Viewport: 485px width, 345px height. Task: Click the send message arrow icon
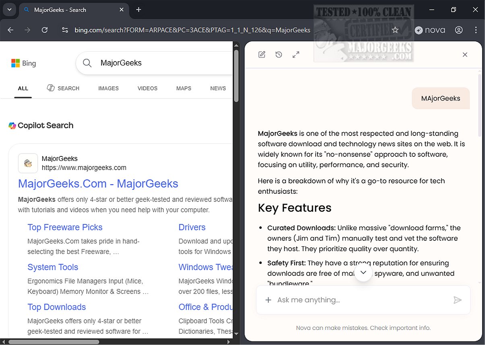[x=457, y=300]
